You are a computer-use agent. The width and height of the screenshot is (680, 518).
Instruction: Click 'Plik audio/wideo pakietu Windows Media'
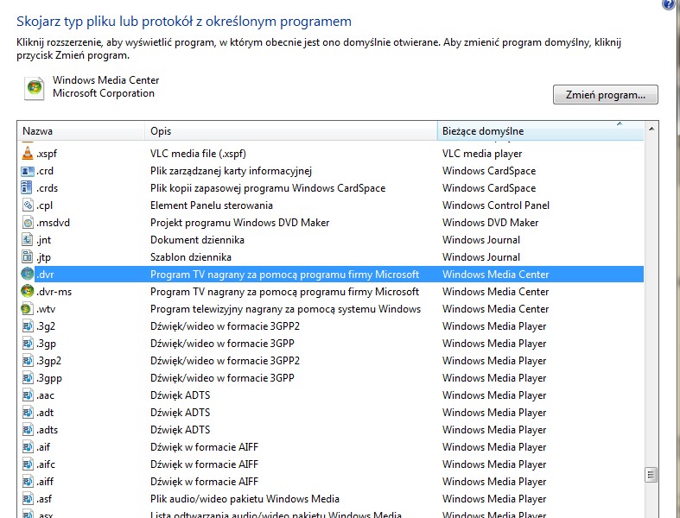click(x=245, y=499)
